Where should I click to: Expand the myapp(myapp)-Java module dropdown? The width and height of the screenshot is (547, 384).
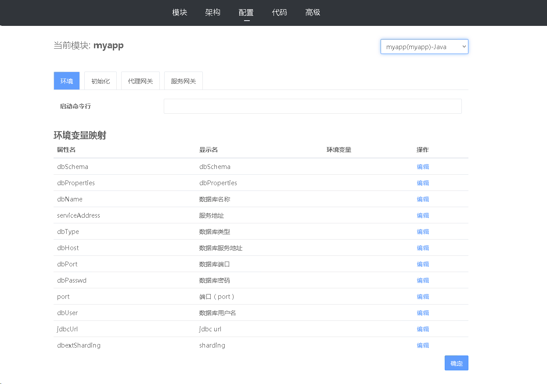424,47
